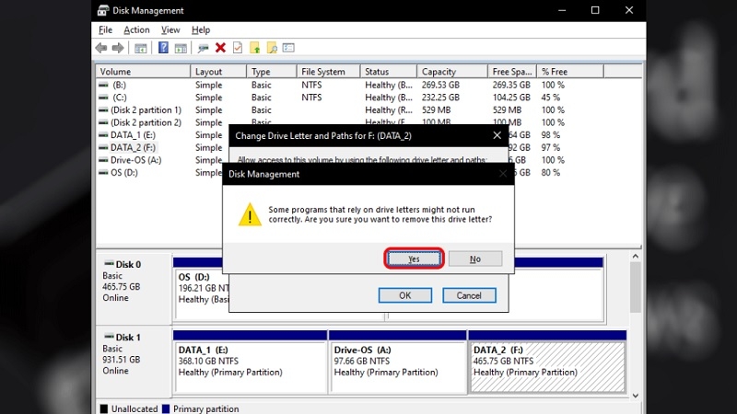Viewport: 737px width, 414px height.
Task: Click the 269.53 GB capacity cell
Action: pyautogui.click(x=440, y=85)
